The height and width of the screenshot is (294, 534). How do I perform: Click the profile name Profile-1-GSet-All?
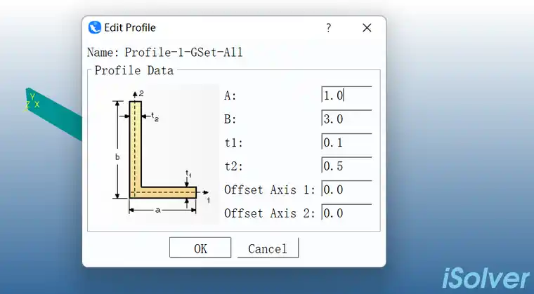click(x=183, y=53)
